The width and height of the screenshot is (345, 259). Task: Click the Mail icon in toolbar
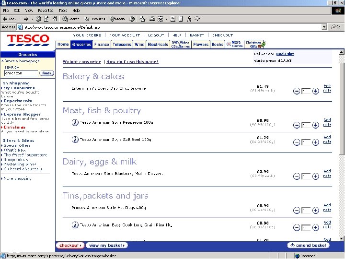pyautogui.click(x=142, y=19)
